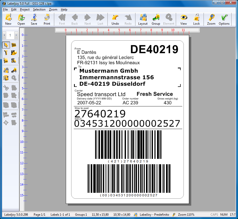Open the Help menu
238x219 pixels.
64,10
